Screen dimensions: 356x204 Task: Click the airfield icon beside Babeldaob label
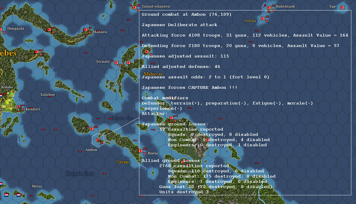click(273, 6)
